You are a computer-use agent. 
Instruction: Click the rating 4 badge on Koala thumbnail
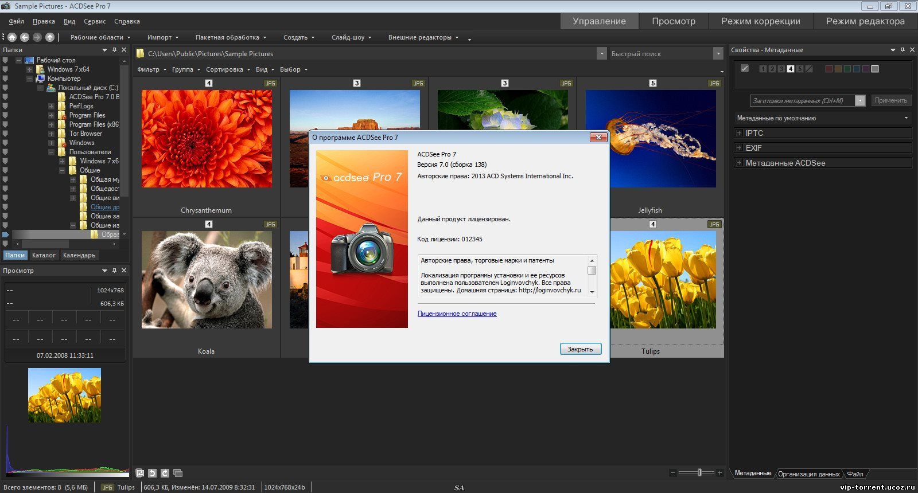point(209,224)
